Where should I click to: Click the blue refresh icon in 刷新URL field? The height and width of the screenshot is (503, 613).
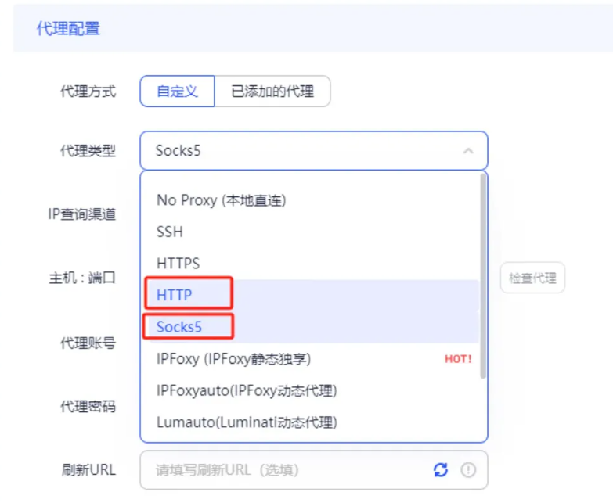tap(441, 470)
